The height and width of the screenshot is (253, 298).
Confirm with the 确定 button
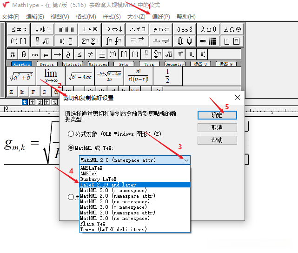point(217,115)
